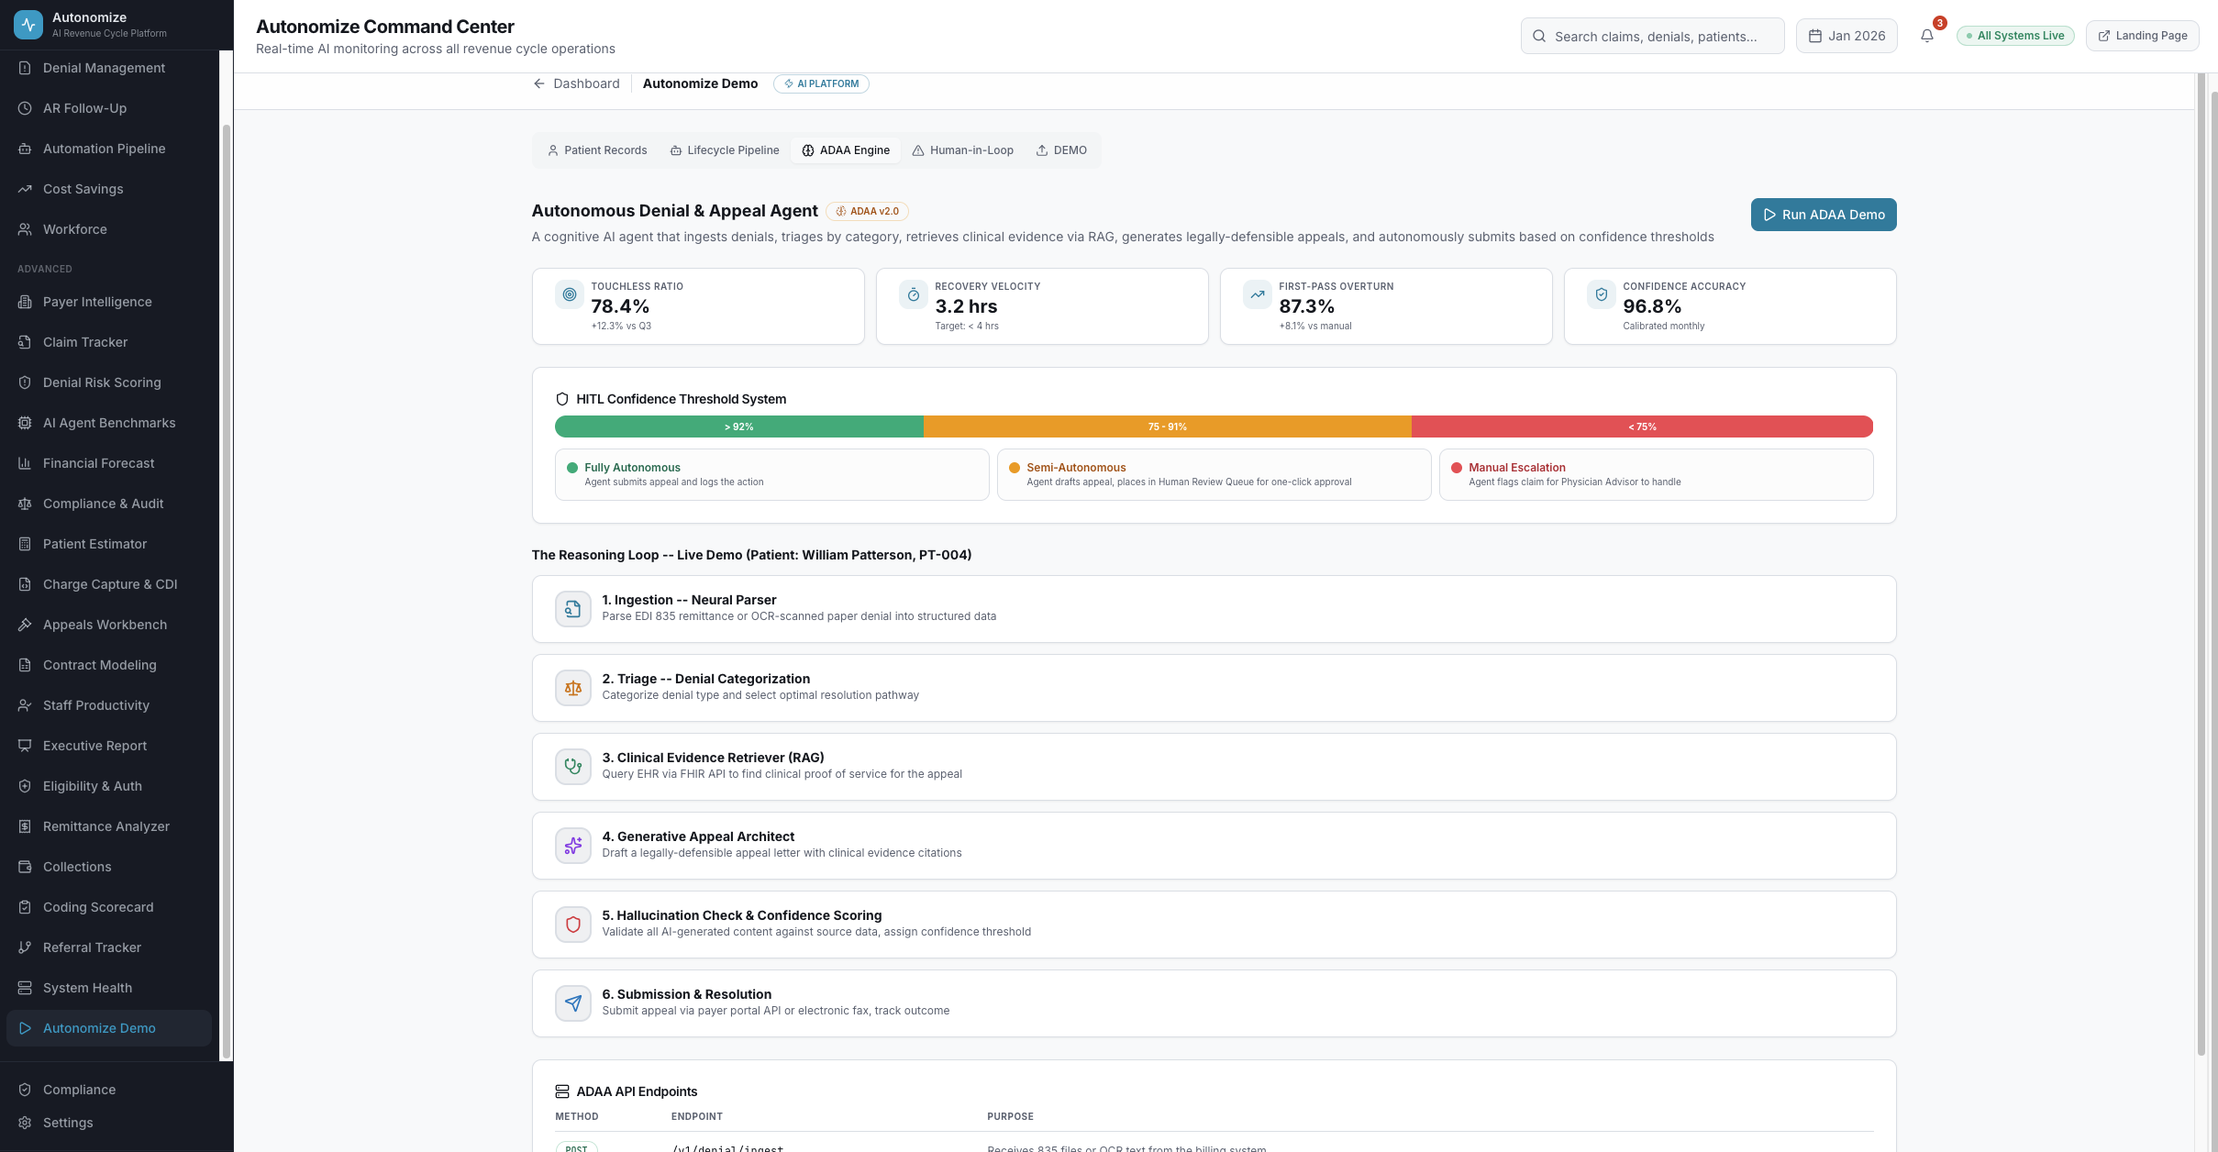Click the Ingestion Neural Parser step icon
This screenshot has width=2218, height=1152.
[572, 609]
